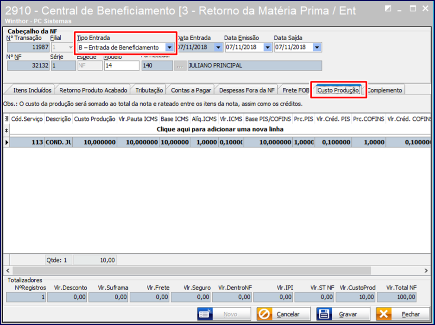Click the Qtde: 1 footer cell
The width and height of the screenshot is (435, 325).
click(58, 260)
